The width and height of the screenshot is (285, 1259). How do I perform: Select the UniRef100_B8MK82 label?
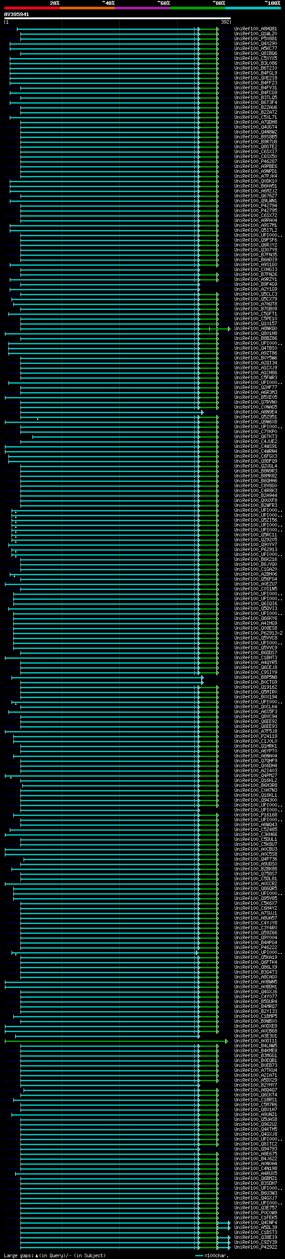[x=256, y=476]
